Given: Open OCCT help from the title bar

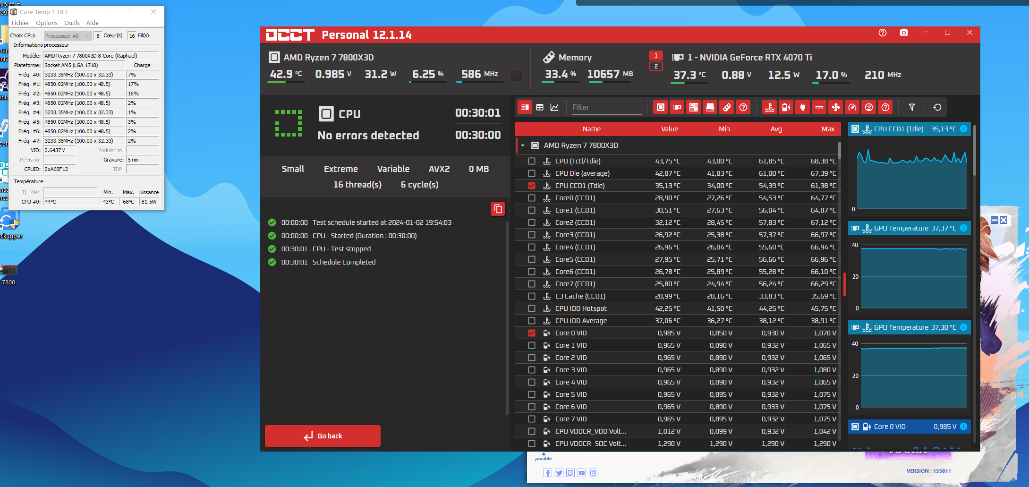Looking at the screenshot, I should pyautogui.click(x=883, y=33).
